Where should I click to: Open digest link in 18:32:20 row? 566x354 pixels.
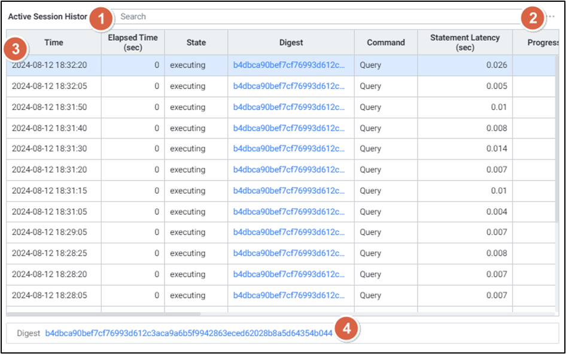[289, 65]
